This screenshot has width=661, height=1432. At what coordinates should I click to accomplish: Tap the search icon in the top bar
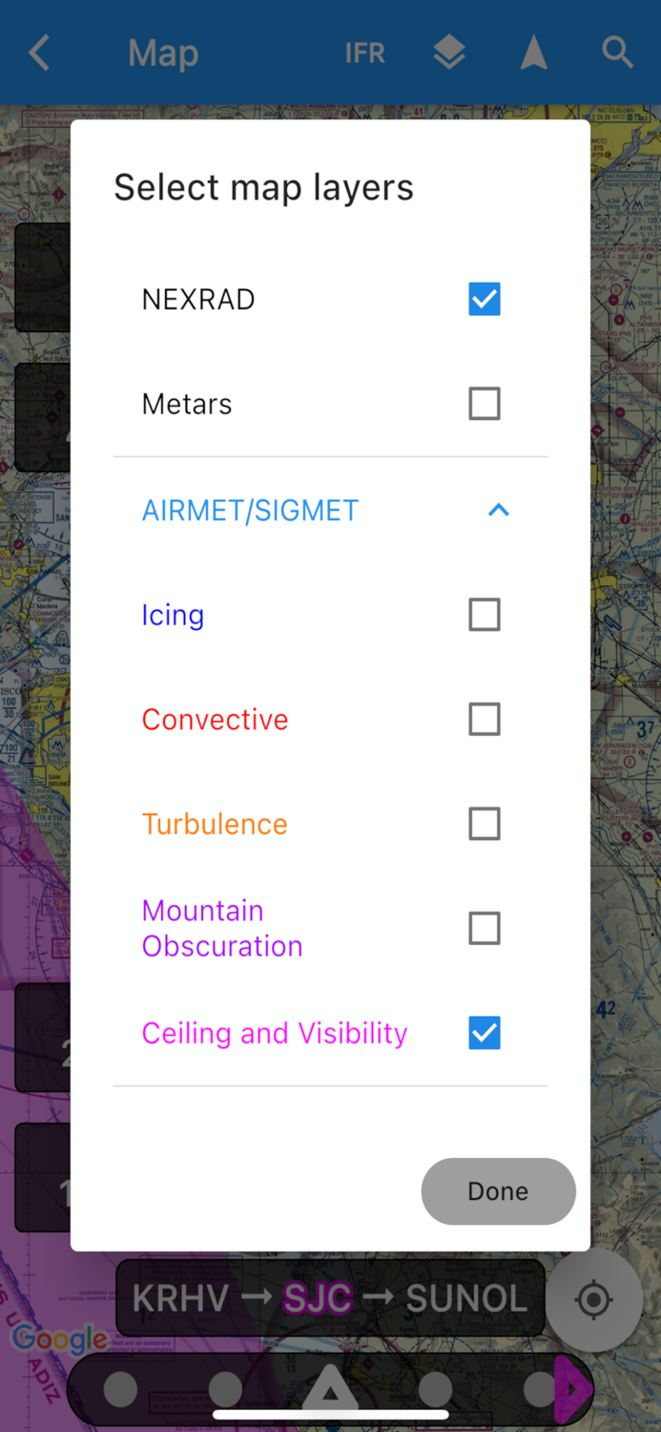[x=617, y=53]
